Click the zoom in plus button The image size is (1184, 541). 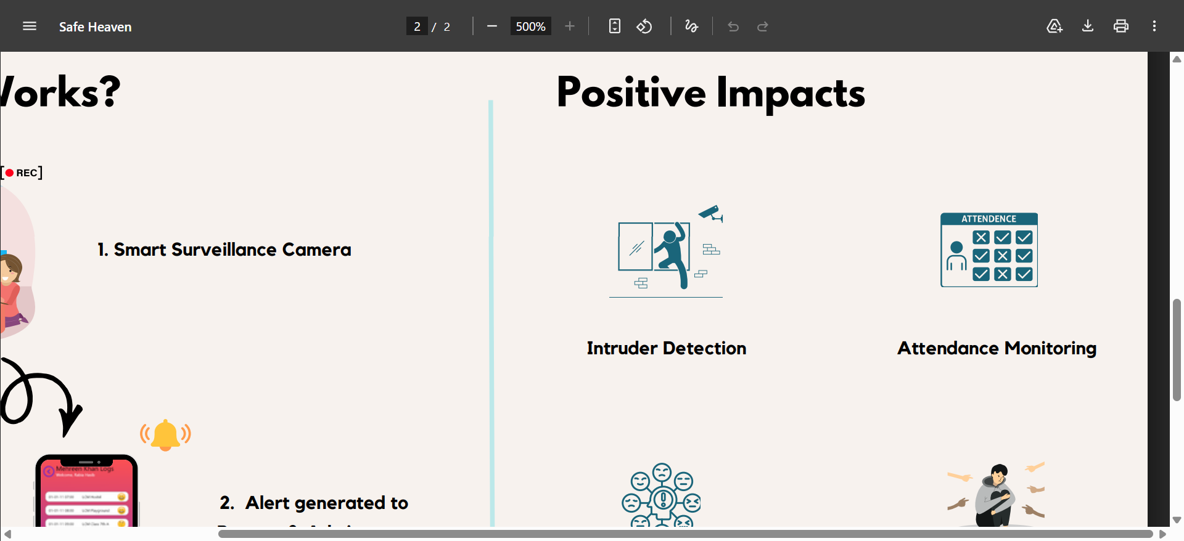[x=569, y=26]
